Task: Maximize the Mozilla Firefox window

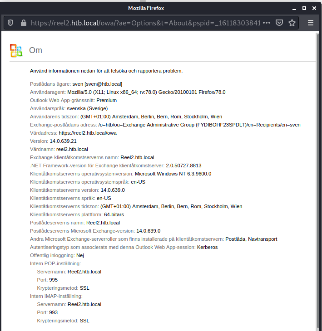Action: (x=304, y=8)
